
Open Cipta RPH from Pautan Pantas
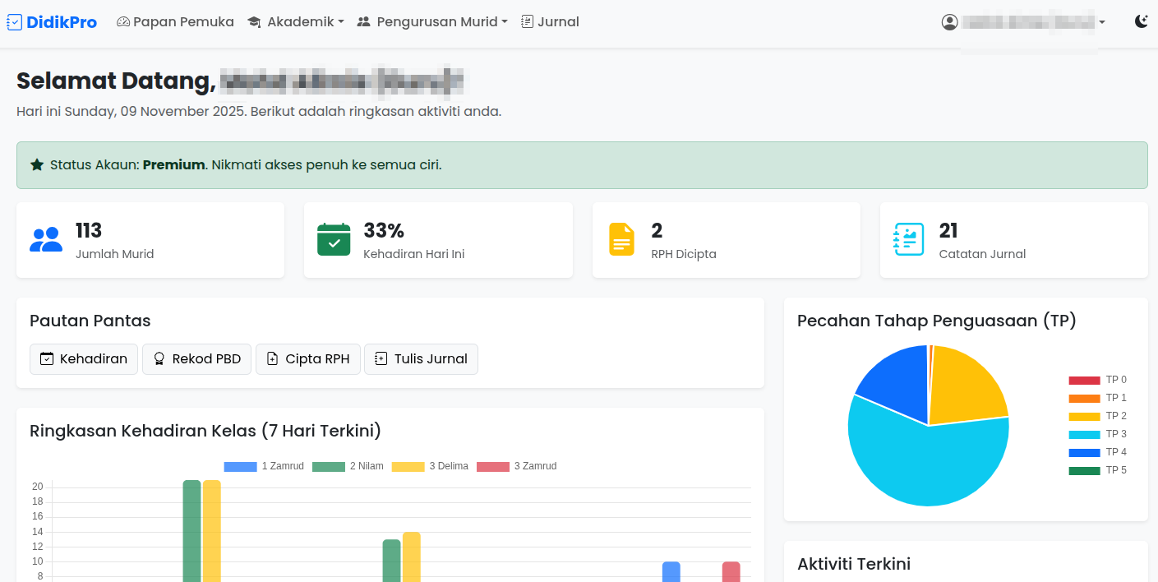(x=308, y=359)
